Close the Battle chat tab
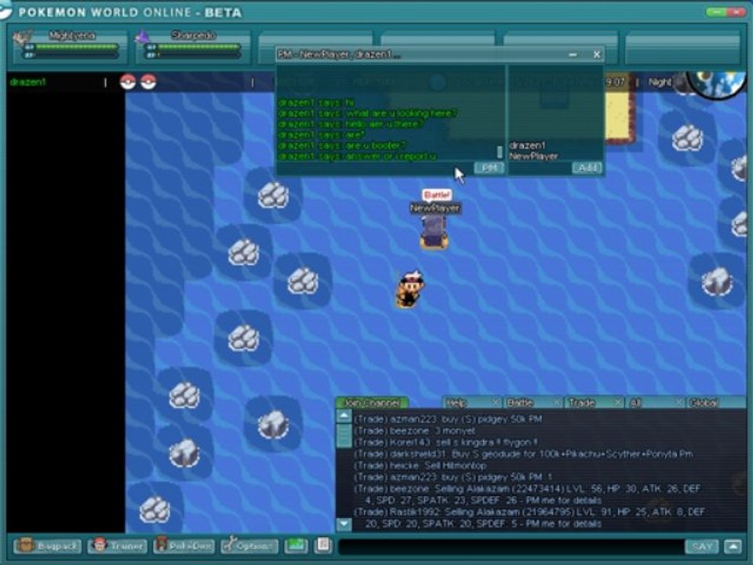The image size is (753, 565). 557,403
